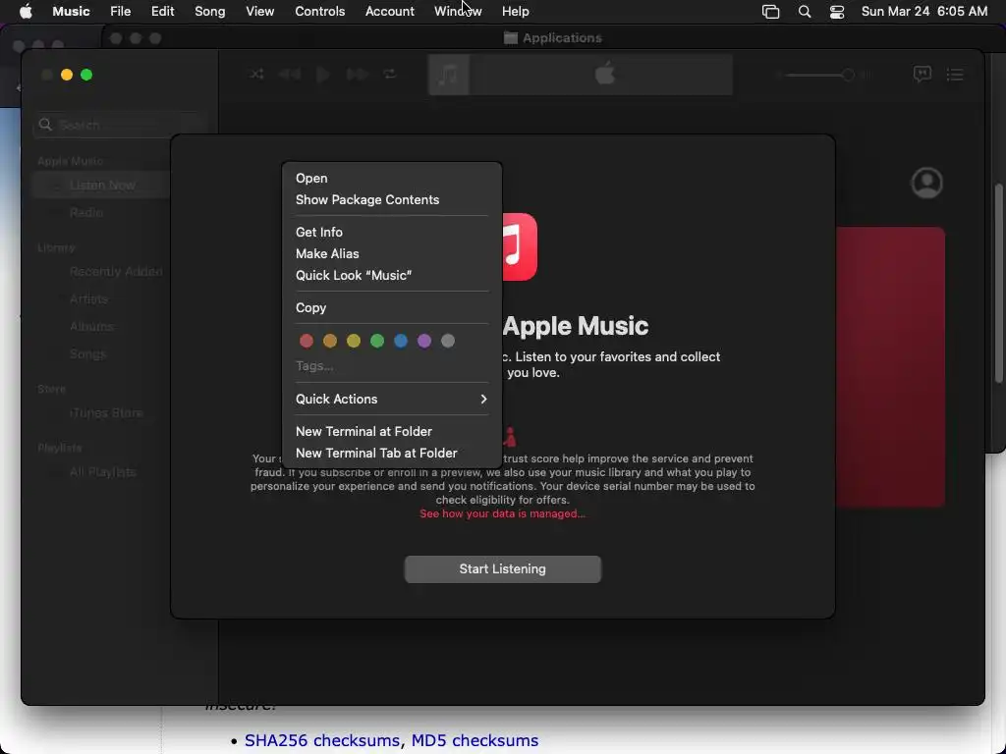Click the Music window green zoom button
Image resolution: width=1006 pixels, height=754 pixels.
(86, 75)
